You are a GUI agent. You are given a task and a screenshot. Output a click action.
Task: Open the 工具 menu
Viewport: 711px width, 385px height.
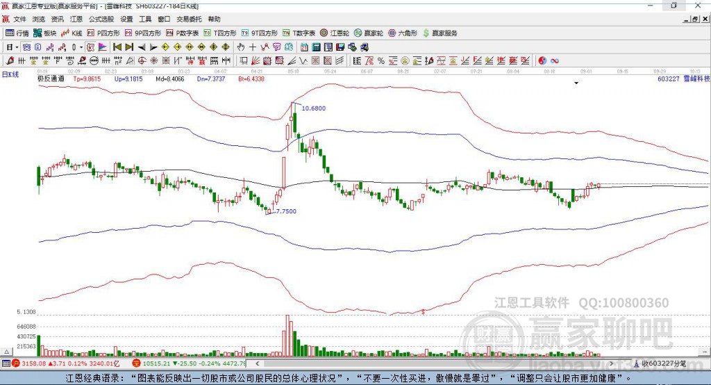[x=145, y=19]
